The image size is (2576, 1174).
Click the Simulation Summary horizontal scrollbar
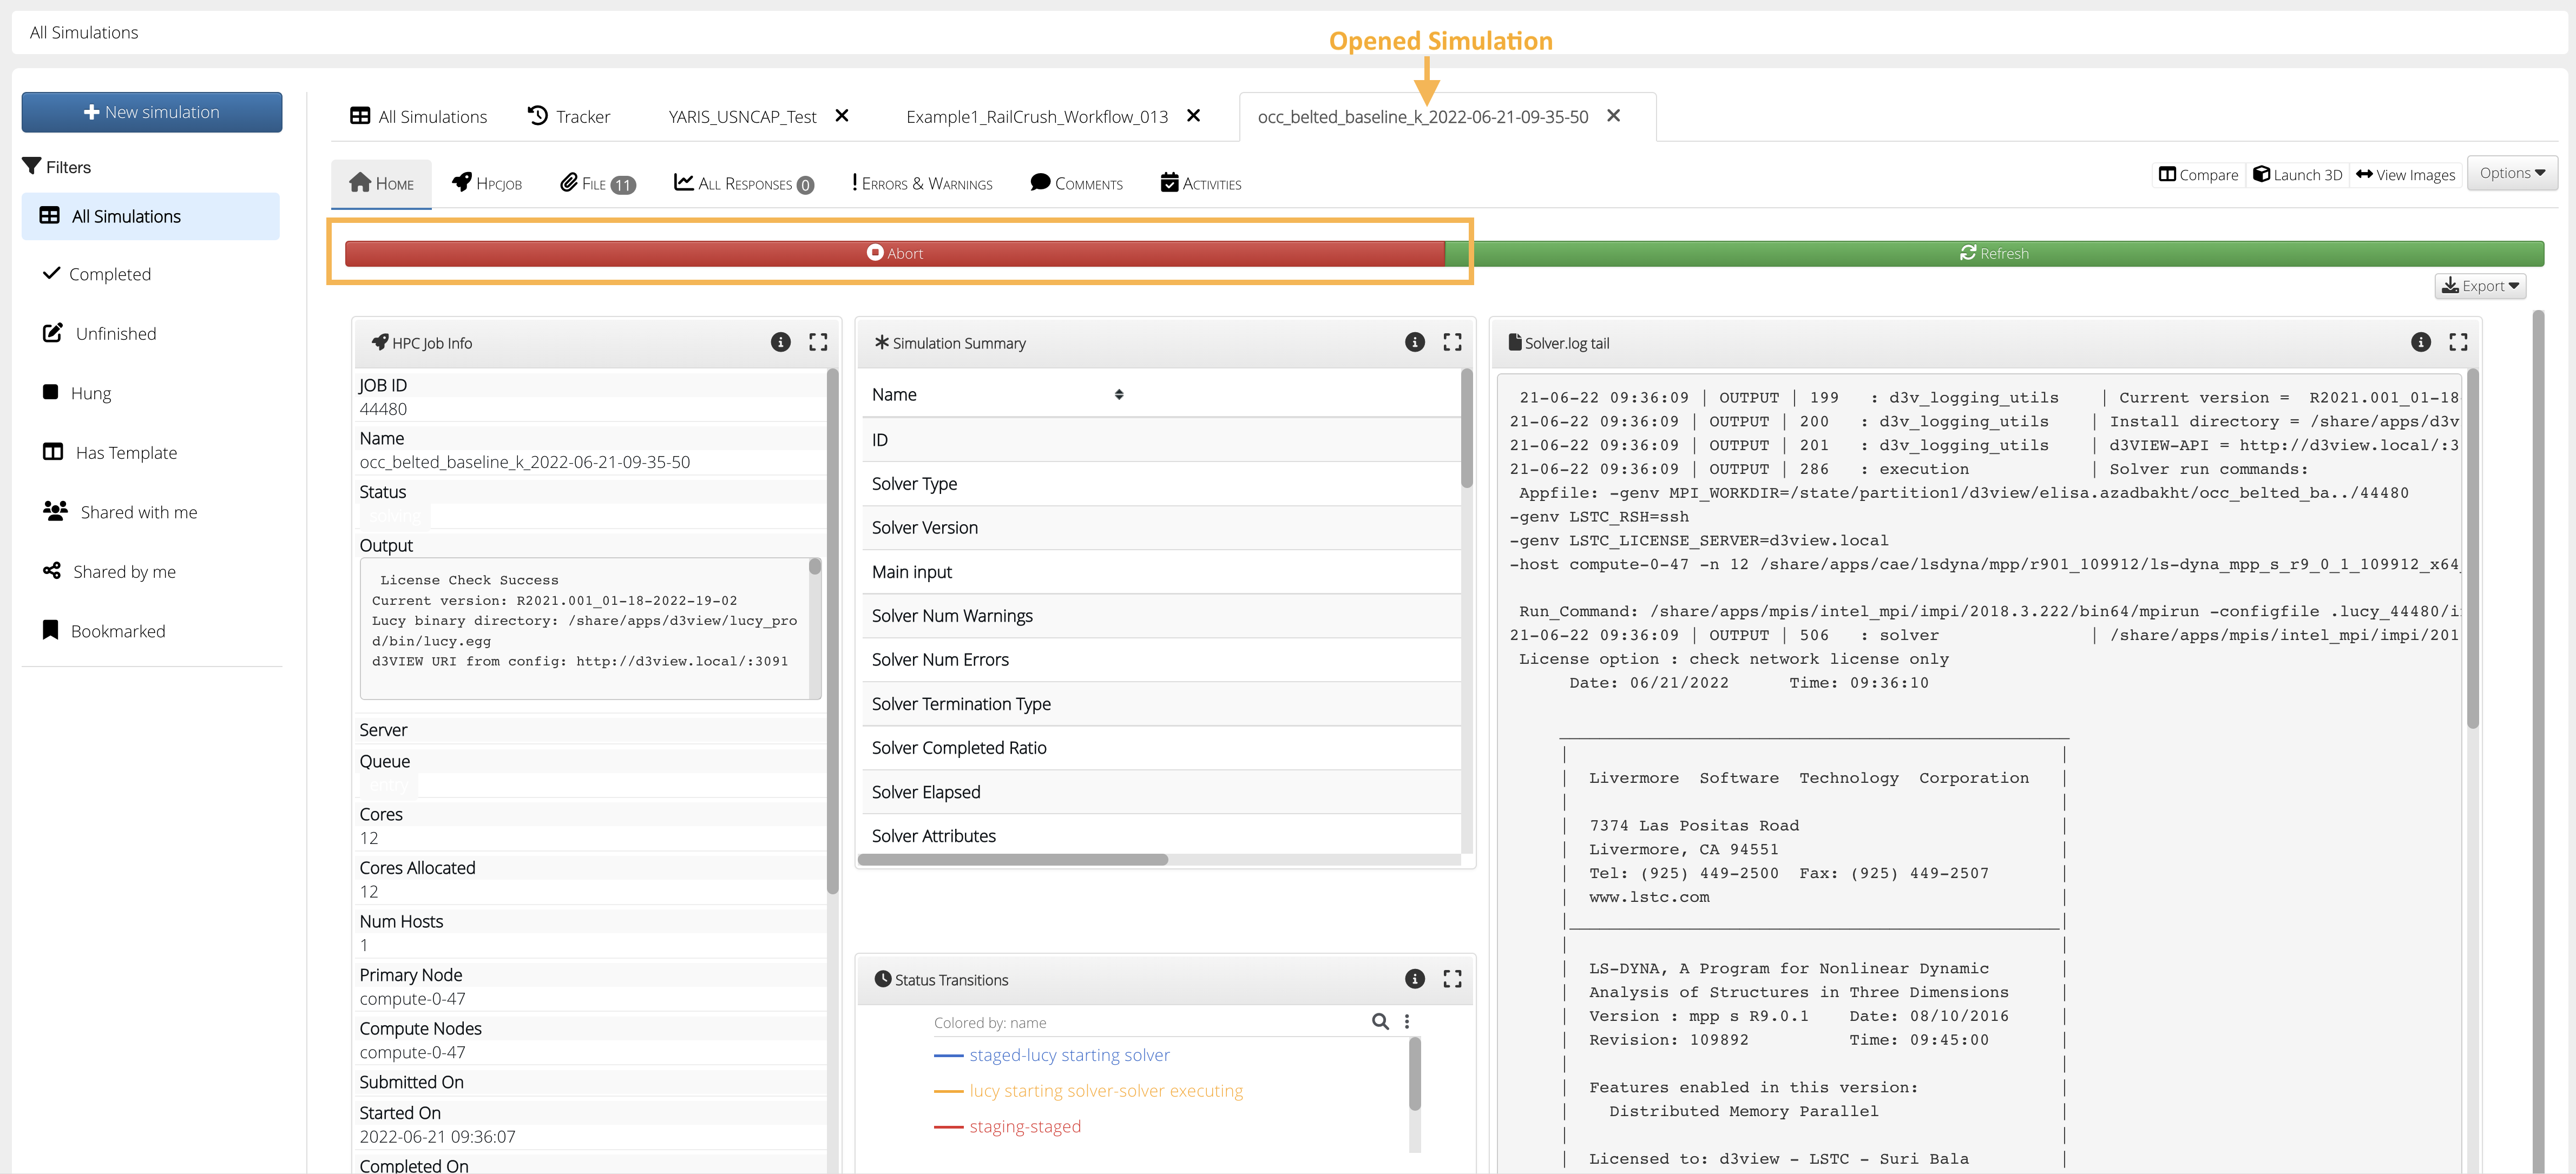1013,860
